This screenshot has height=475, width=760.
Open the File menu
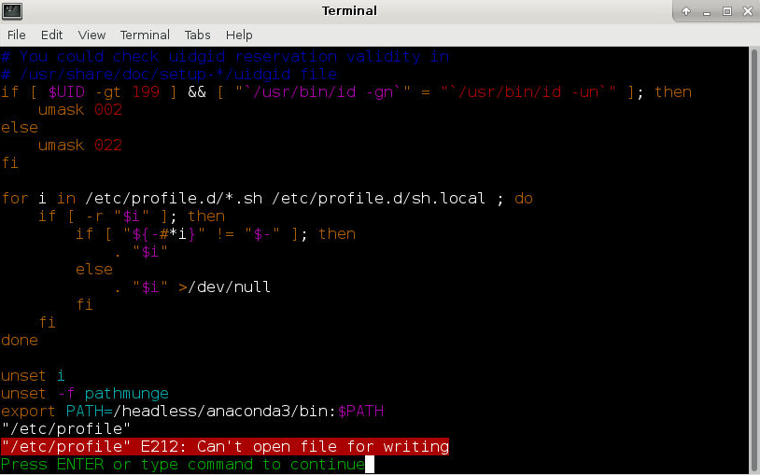[x=17, y=35]
